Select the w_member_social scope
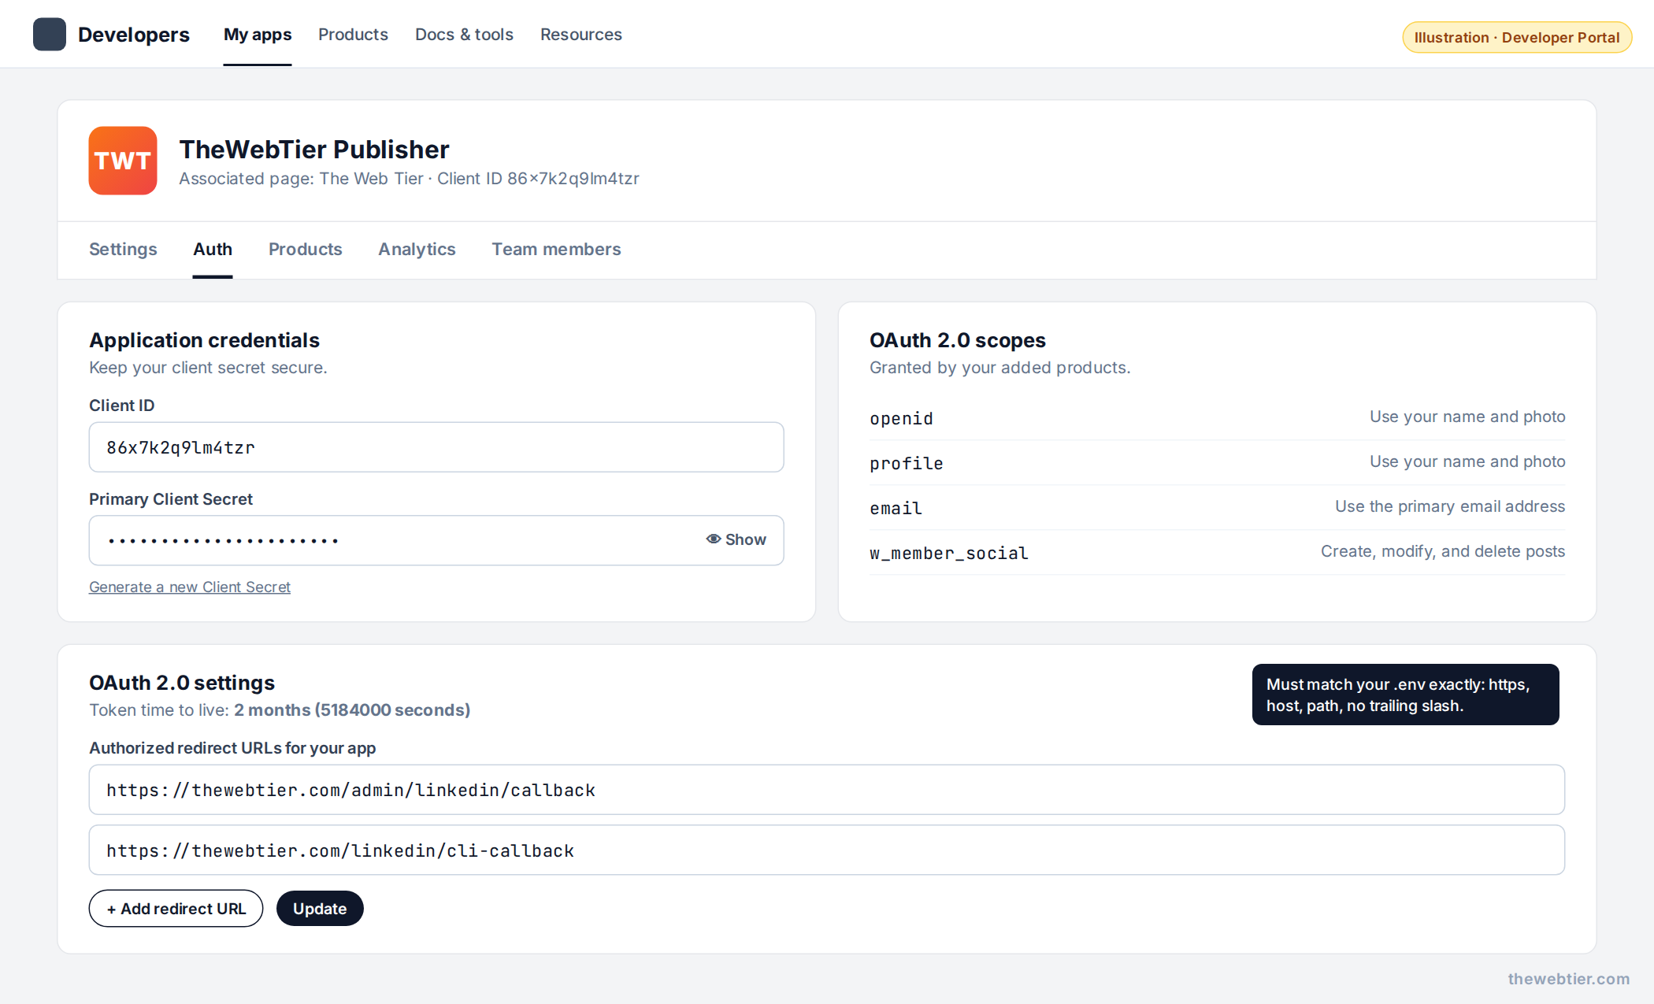The image size is (1654, 1004). point(1218,552)
